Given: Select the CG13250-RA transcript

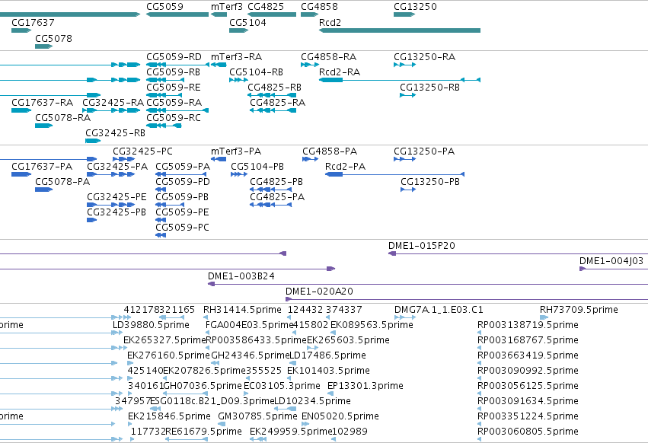Looking at the screenshot, I should [404, 65].
